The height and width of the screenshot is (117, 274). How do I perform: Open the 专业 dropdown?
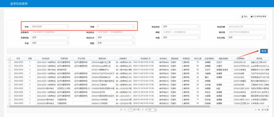pos(50,43)
